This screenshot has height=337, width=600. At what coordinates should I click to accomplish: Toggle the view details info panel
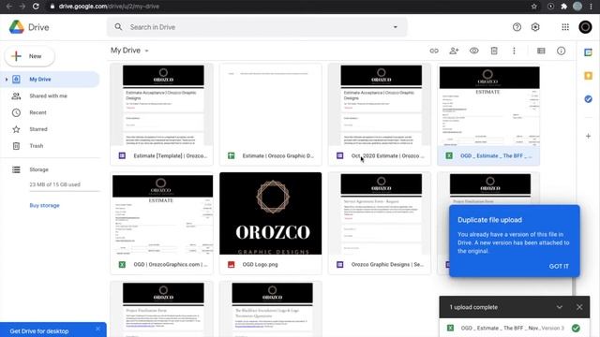[x=561, y=51]
